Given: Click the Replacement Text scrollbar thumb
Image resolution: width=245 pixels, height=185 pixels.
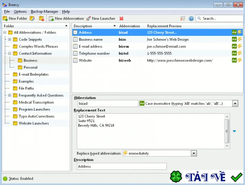Looking at the screenshot, I should tap(227, 131).
